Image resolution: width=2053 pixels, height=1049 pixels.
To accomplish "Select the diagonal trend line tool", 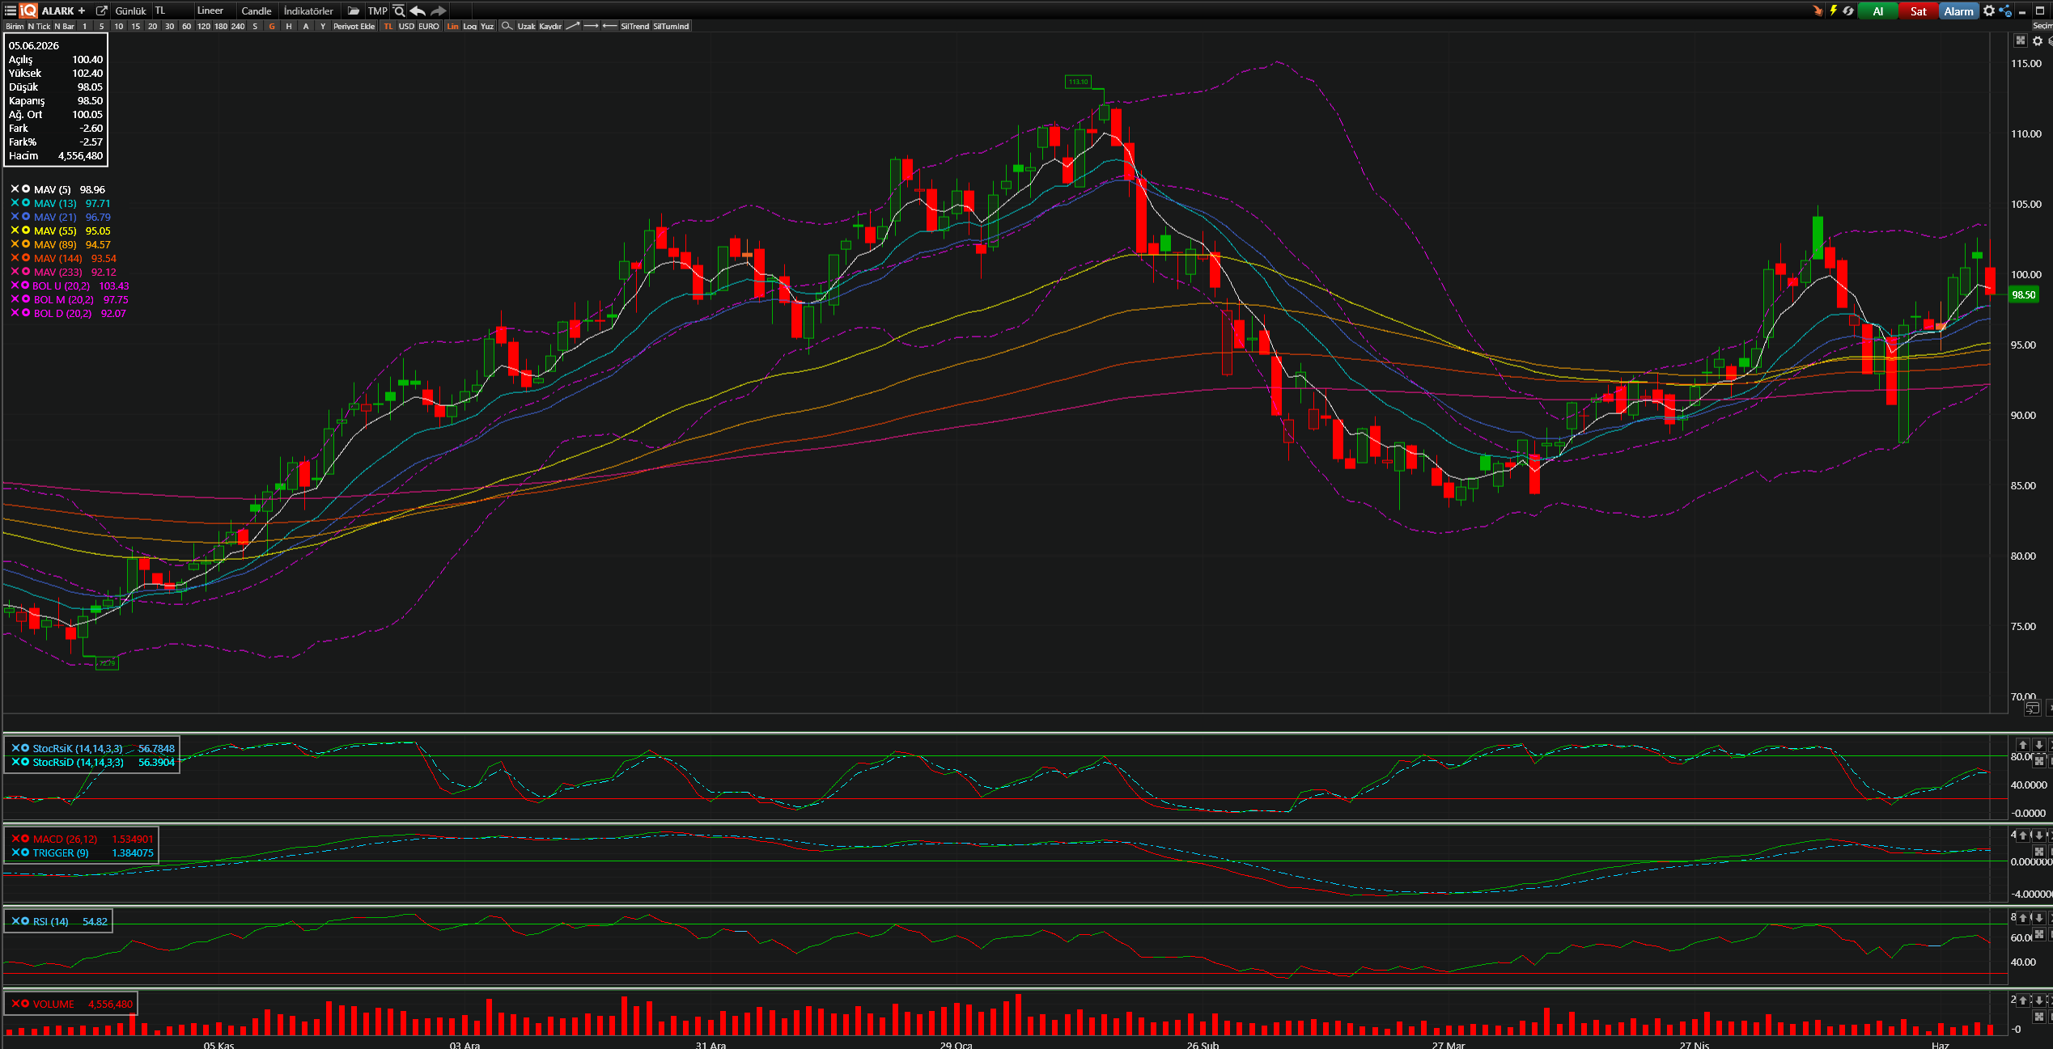I will point(572,26).
